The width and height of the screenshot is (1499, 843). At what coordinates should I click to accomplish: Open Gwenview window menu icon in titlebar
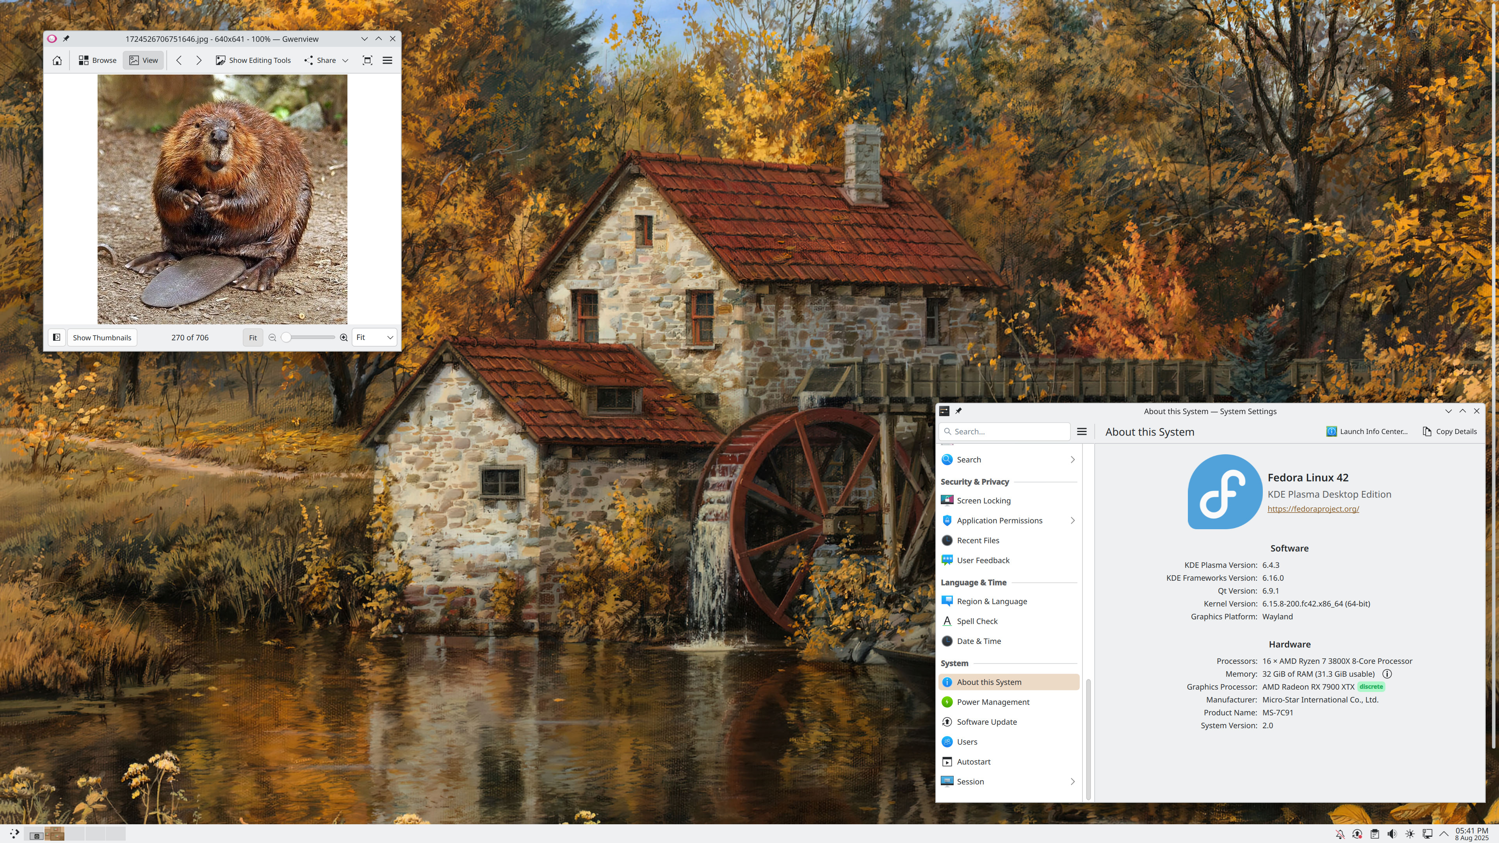coord(52,39)
